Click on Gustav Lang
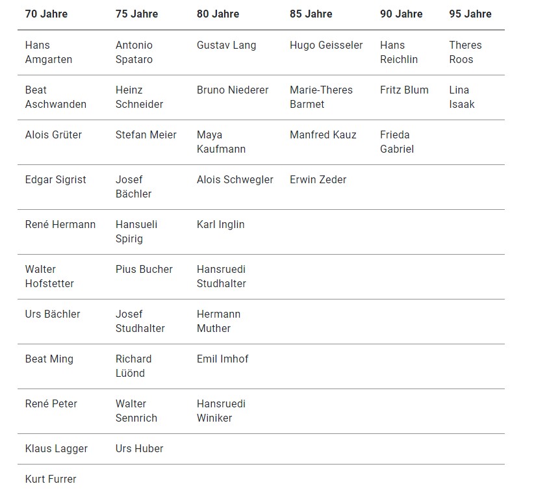Viewport: 547px width, 497px height. tap(227, 45)
